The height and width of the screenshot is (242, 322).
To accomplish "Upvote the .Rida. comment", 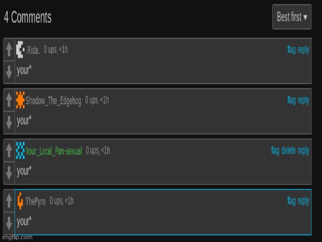I will (x=9, y=49).
